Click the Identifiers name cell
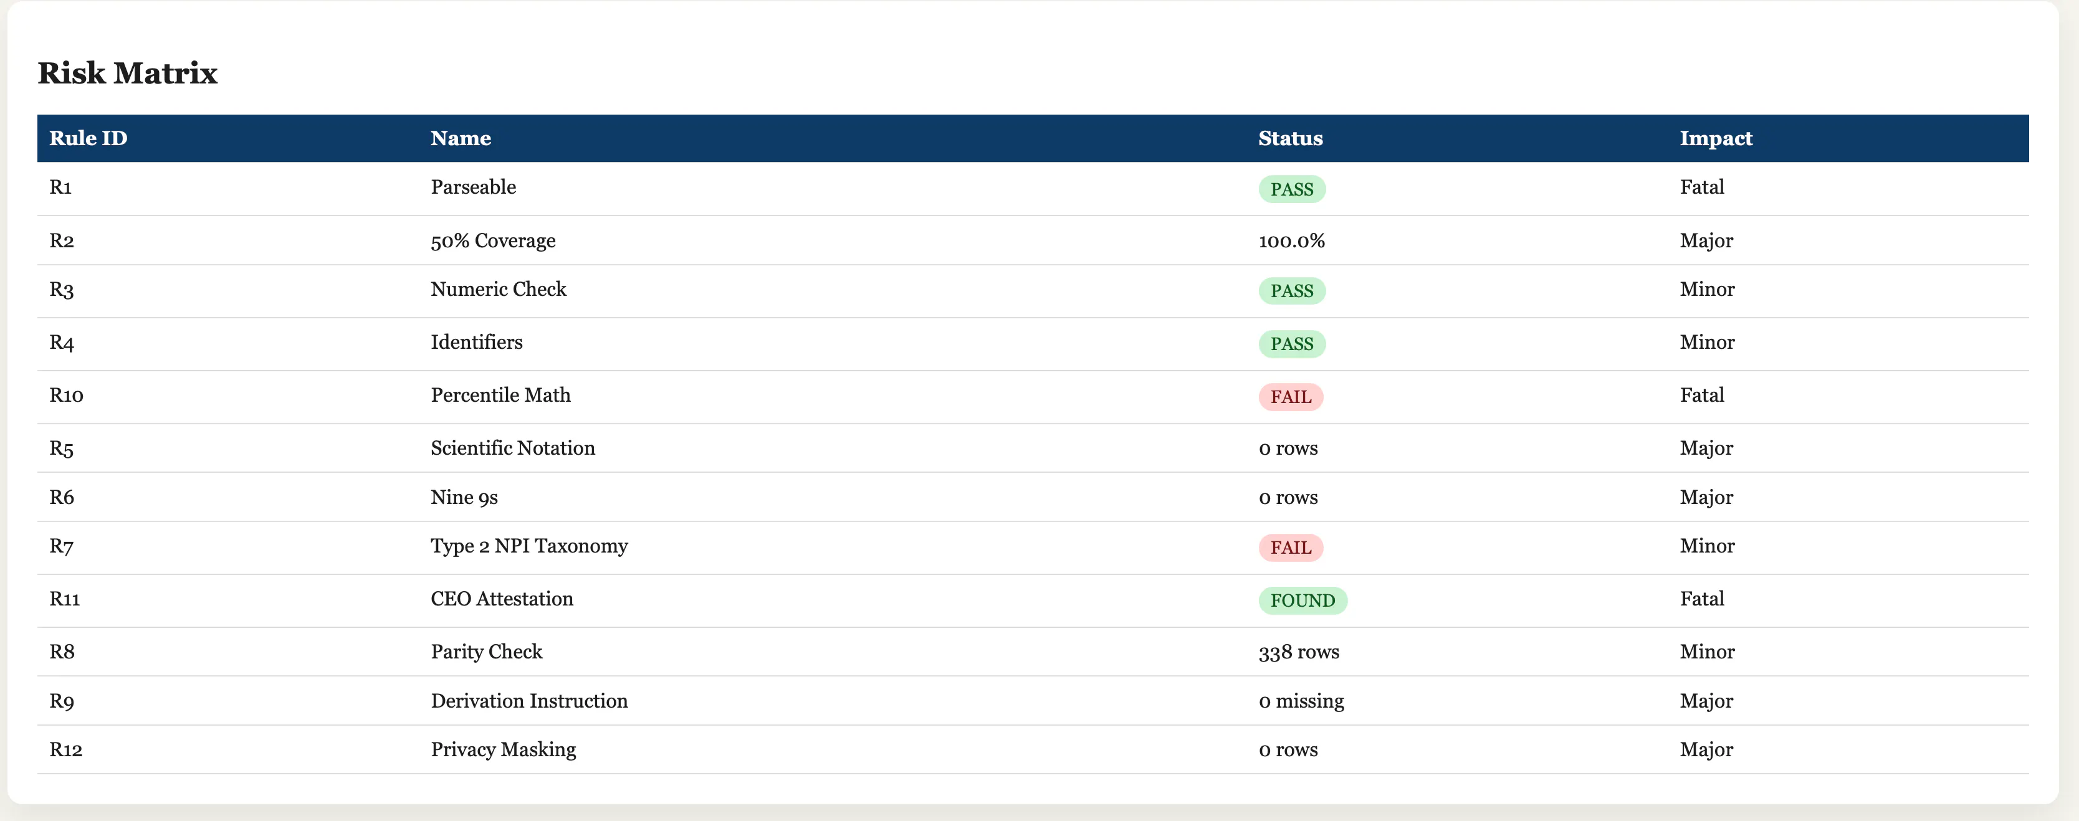The image size is (2079, 821). 476,342
